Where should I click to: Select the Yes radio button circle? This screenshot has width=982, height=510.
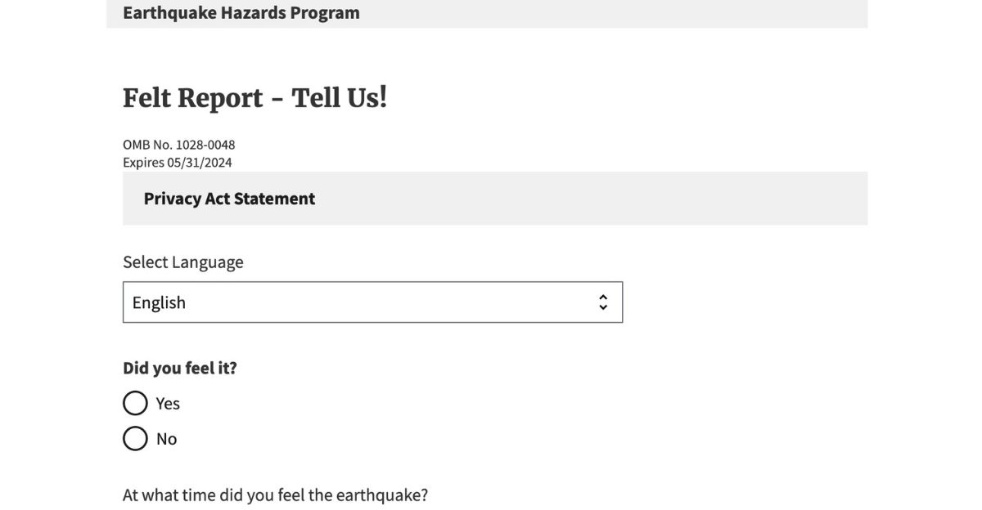pyautogui.click(x=135, y=404)
